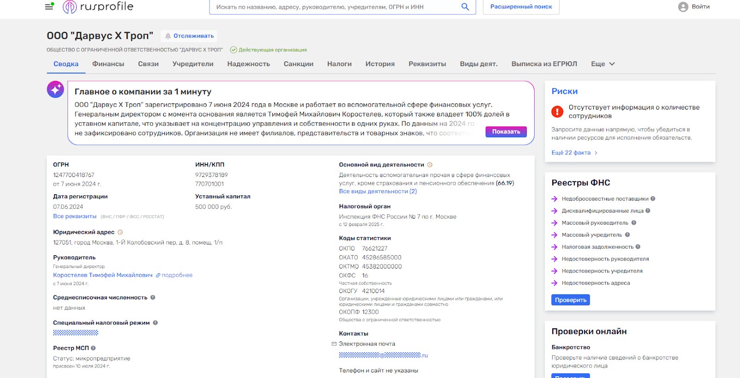Screen dimensions: 740x378
Task: Open the Санкции tab
Action: click(x=299, y=64)
